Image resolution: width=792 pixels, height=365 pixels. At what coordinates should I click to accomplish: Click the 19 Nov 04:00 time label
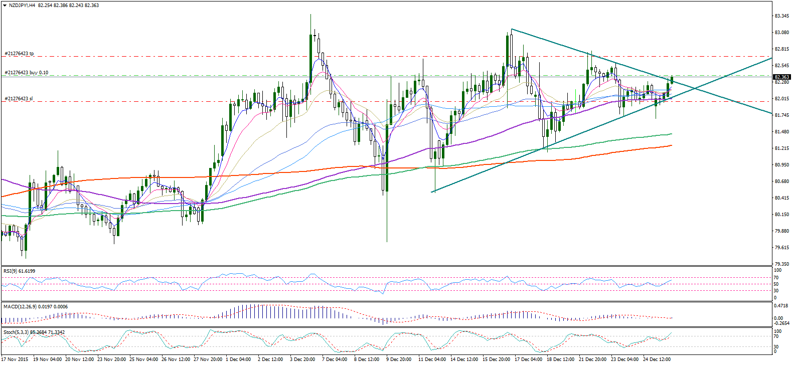click(x=48, y=359)
